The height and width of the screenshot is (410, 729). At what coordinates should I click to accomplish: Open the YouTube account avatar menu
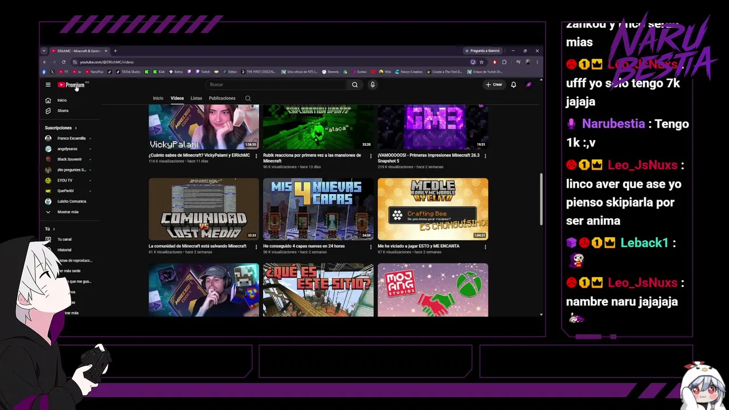529,85
